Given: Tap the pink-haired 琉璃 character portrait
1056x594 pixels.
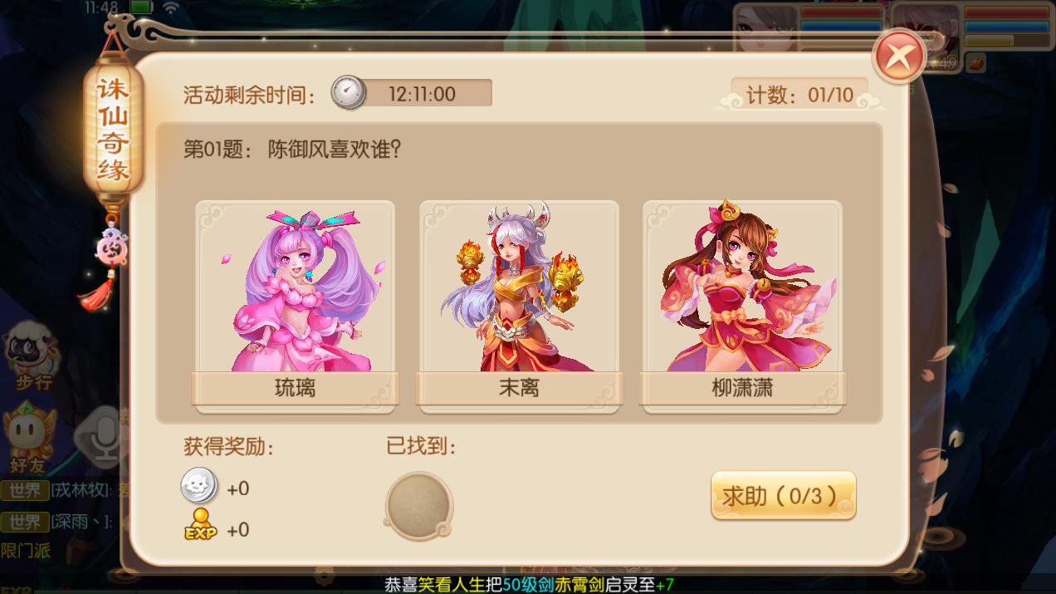Looking at the screenshot, I should click(296, 287).
